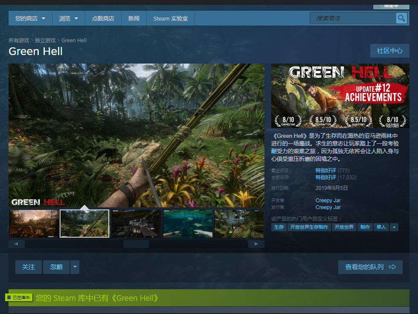Expand the 您的商店 dropdown menu
This screenshot has height=314, width=418.
tap(30, 18)
